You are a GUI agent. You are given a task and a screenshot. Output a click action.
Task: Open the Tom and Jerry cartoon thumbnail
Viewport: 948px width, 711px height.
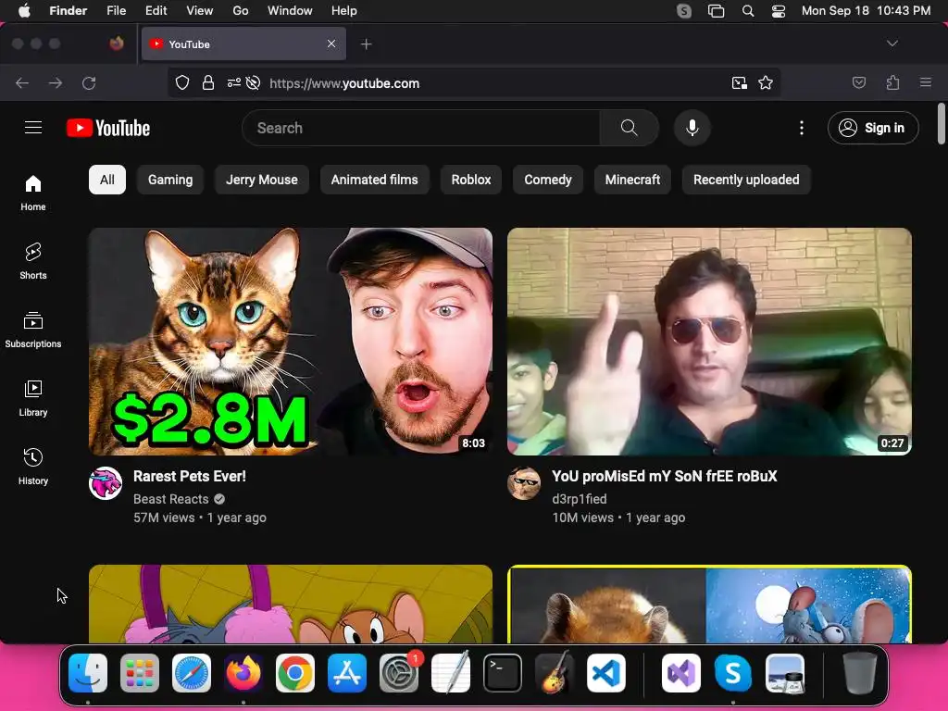291,604
